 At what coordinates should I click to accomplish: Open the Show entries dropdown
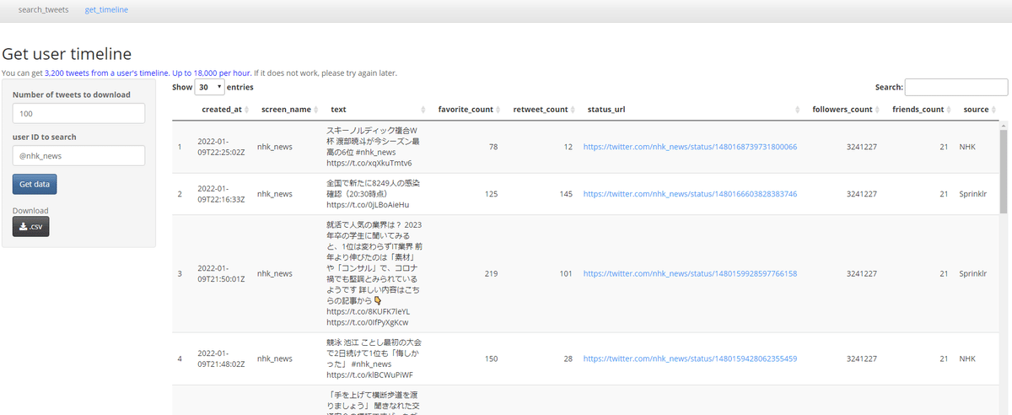[209, 87]
